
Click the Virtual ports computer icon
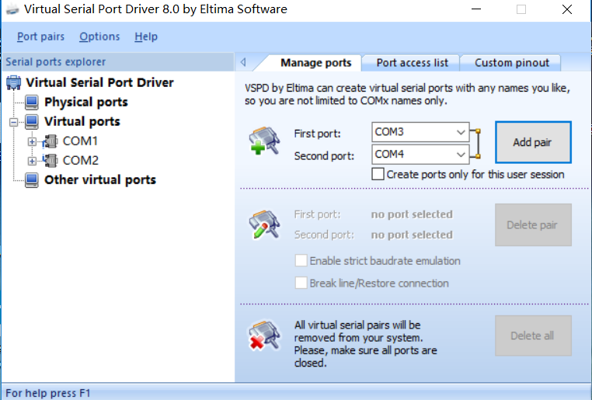pyautogui.click(x=32, y=121)
